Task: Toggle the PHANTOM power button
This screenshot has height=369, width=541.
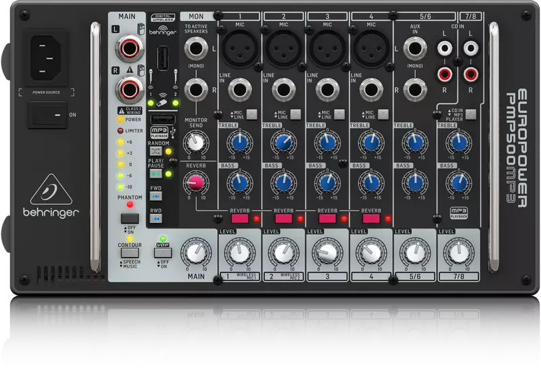Action: click(130, 218)
